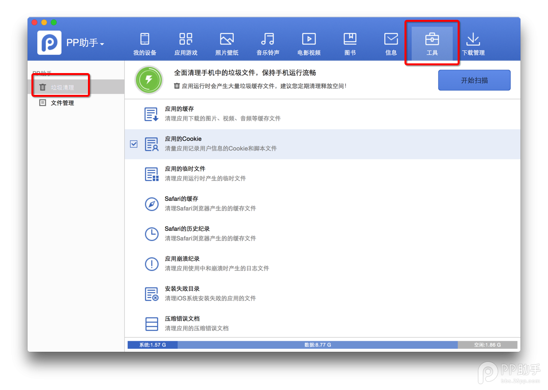Select the 应用的临时文件 row title
Viewport: 548px width, 390px height.
coord(185,169)
